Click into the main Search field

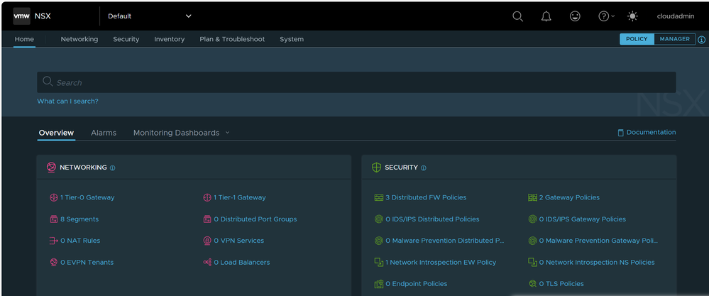coord(356,82)
